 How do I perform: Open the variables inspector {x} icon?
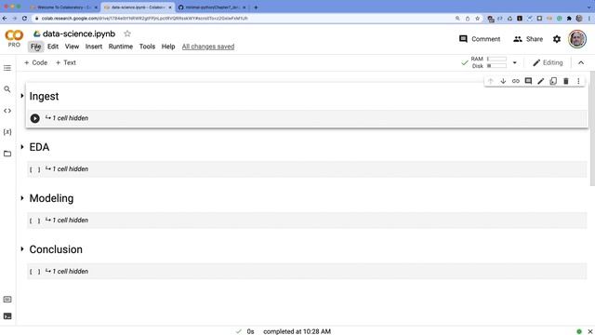coord(7,132)
